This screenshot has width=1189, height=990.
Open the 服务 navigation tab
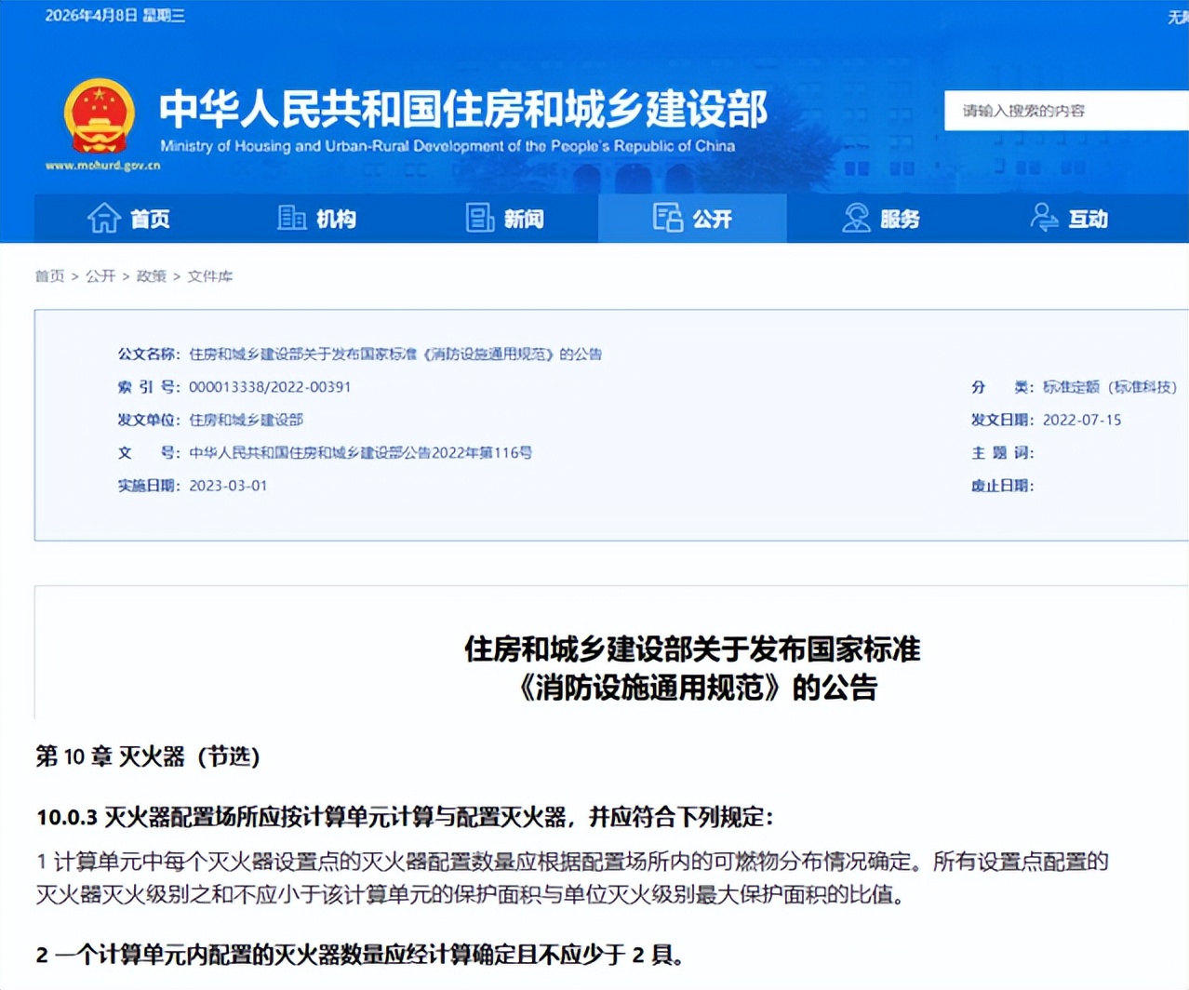point(881,219)
